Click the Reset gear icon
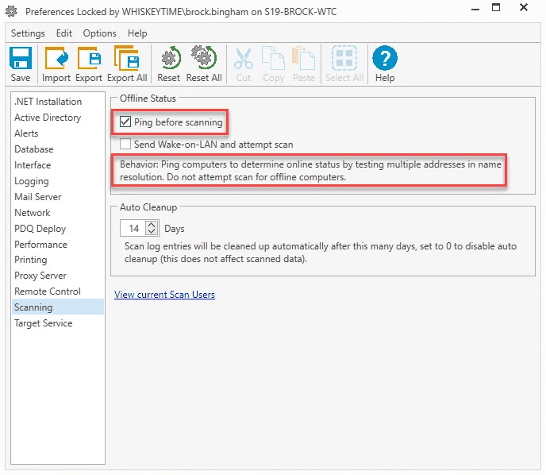The width and height of the screenshot is (546, 475). coord(171,58)
